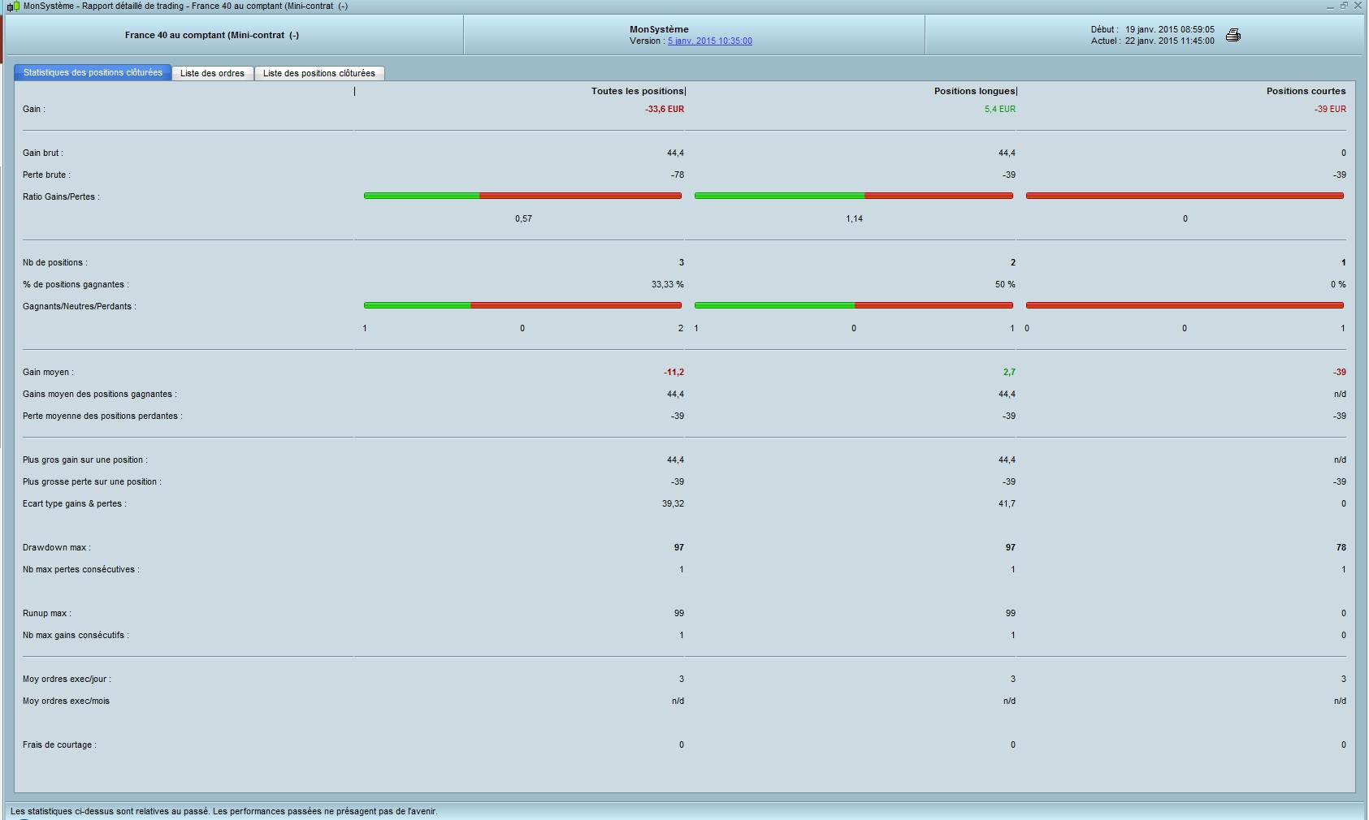Click Ratio Gains/Pertes bar for Positions courtes
The width and height of the screenshot is (1369, 820).
pos(1185,196)
